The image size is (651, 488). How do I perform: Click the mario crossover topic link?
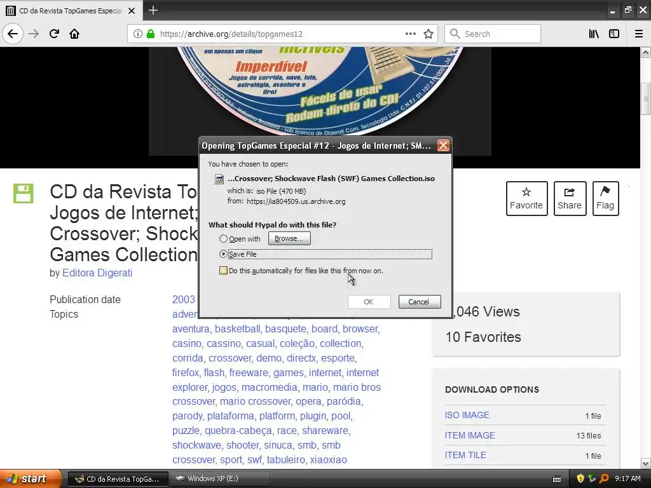tap(255, 402)
